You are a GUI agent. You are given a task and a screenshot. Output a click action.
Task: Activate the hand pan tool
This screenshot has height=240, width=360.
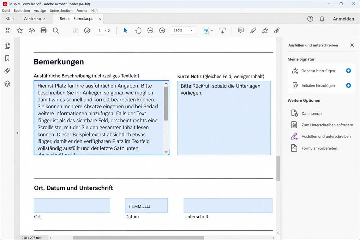[x=138, y=31]
